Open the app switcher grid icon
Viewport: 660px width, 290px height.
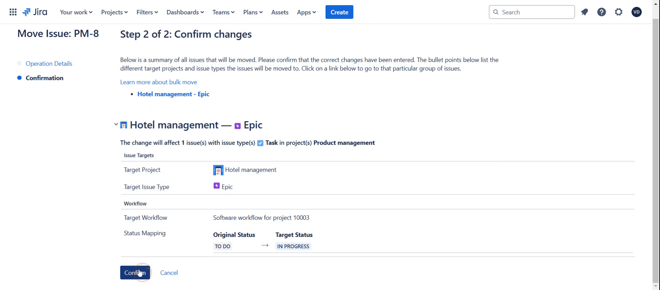[x=13, y=12]
